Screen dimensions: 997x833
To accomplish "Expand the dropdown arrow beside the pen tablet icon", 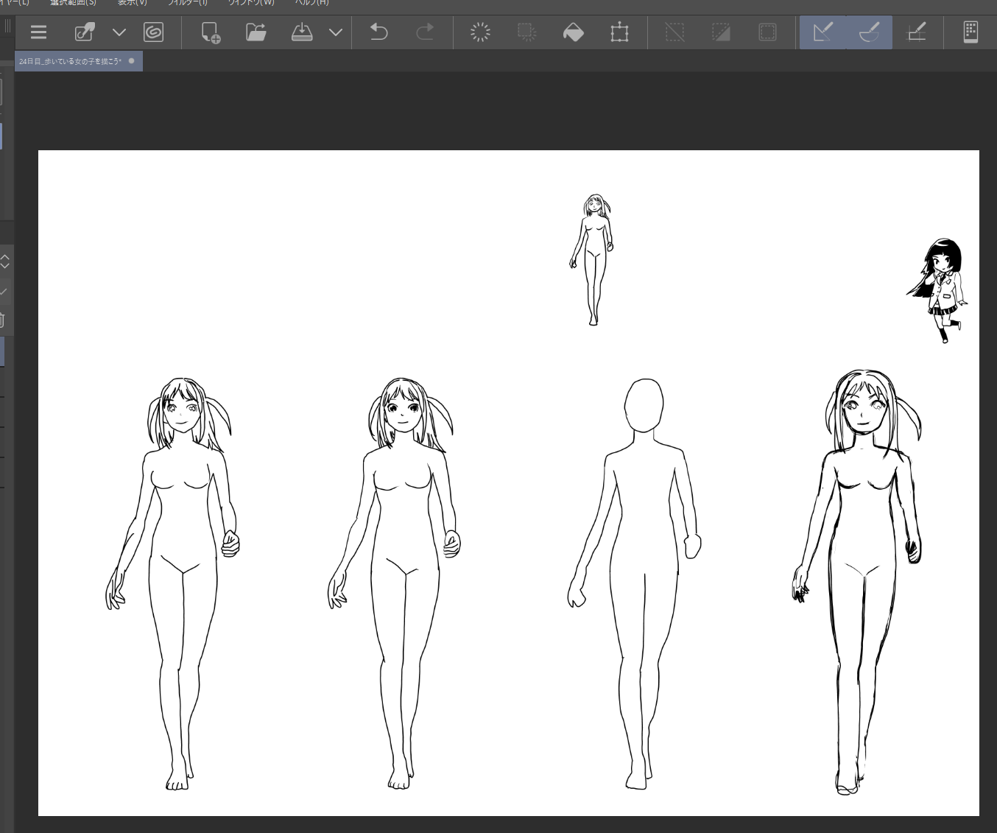I will (119, 32).
